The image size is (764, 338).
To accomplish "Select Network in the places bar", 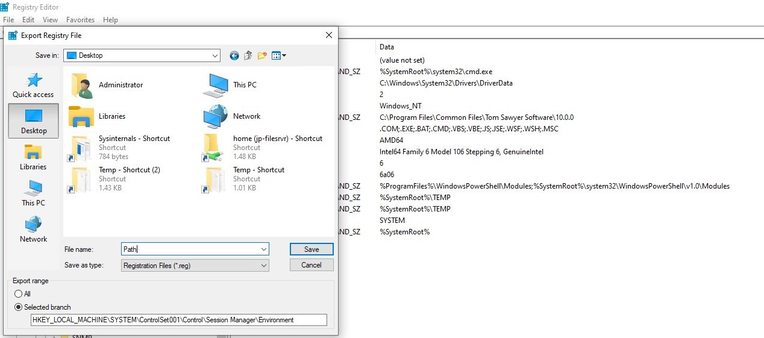I will pyautogui.click(x=33, y=230).
